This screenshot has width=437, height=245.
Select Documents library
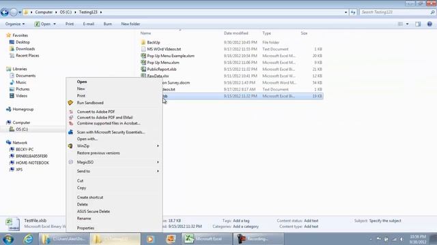pos(25,76)
